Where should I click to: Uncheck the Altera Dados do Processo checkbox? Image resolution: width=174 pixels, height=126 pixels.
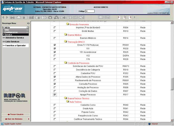pos(55,77)
